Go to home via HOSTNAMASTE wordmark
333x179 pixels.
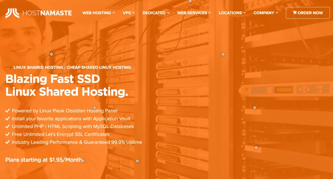tap(47, 13)
